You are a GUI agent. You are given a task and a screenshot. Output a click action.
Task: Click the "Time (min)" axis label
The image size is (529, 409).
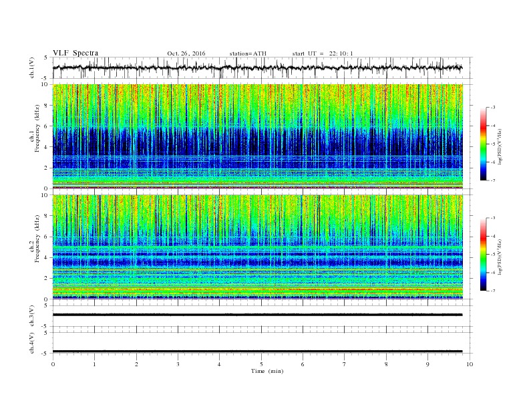pos(267,371)
